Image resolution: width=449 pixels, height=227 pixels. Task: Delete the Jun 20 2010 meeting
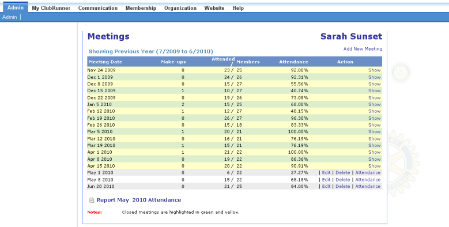click(343, 186)
